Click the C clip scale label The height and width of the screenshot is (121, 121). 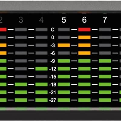tap(53, 30)
